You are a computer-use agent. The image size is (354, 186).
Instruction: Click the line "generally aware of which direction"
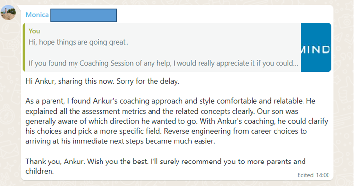coord(177,121)
